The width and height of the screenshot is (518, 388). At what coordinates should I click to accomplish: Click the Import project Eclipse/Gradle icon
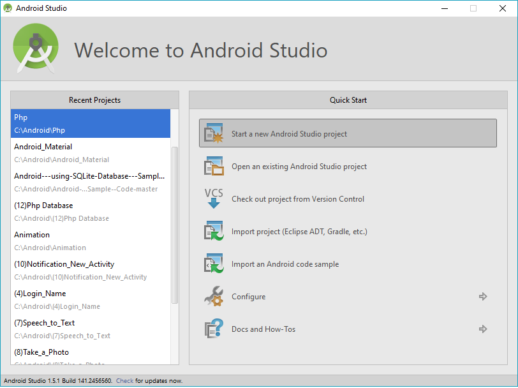tap(214, 230)
